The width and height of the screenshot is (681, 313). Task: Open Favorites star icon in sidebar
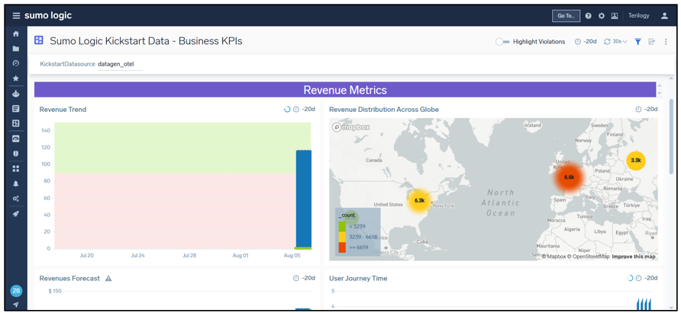point(16,78)
